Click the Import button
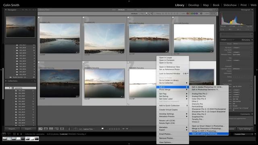 click(x=12, y=129)
